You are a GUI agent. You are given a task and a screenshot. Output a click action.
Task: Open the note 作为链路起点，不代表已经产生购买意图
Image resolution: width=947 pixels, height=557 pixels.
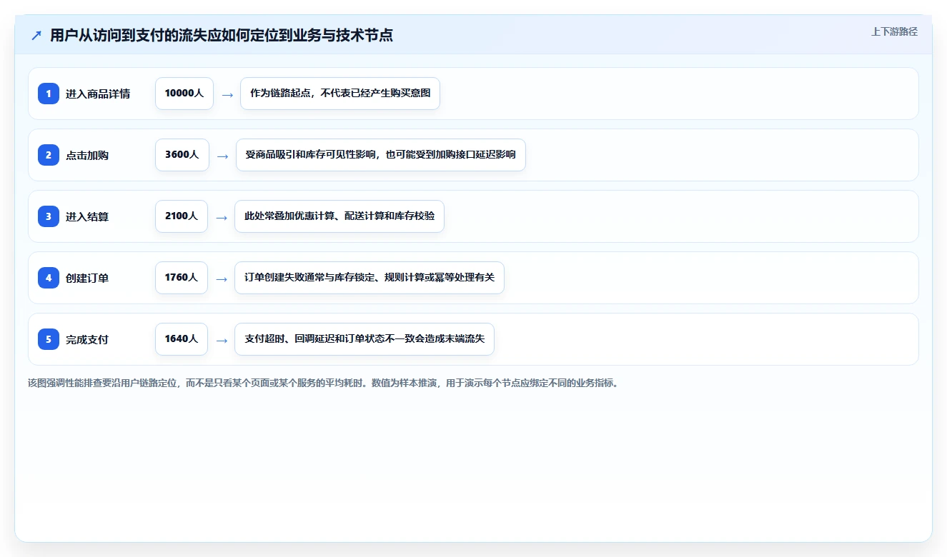click(x=340, y=94)
